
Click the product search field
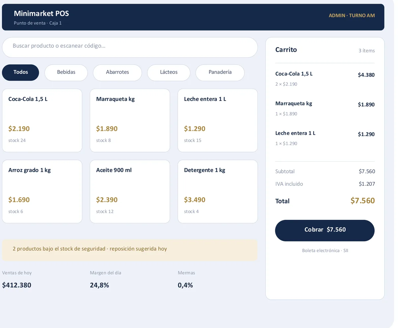tap(130, 47)
